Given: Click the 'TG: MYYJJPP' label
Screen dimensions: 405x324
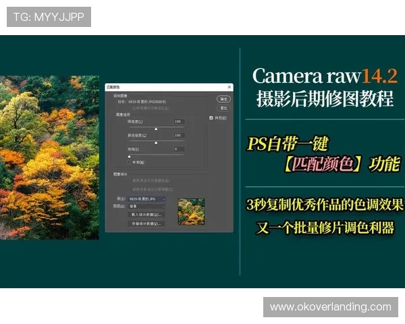Looking at the screenshot, I should (49, 17).
